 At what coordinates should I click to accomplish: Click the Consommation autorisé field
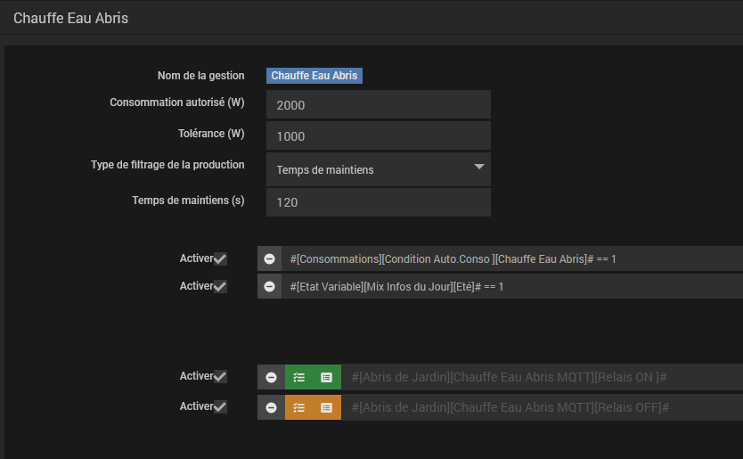tap(378, 105)
